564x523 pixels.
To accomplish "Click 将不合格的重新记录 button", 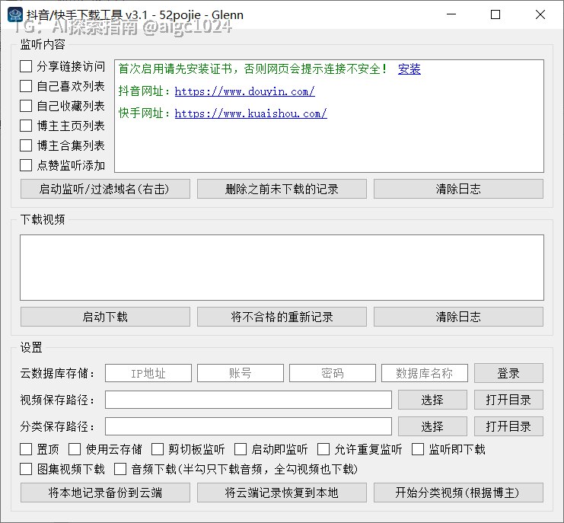I will (x=282, y=317).
